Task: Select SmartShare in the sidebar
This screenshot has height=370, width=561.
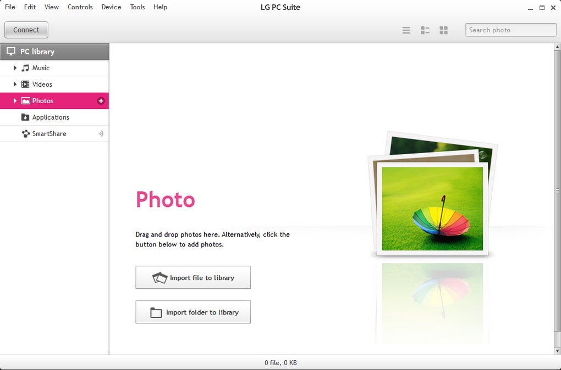Action: 54,134
